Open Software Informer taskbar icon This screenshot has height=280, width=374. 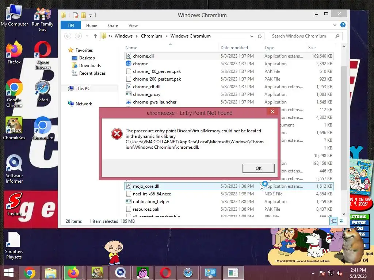pos(120,273)
